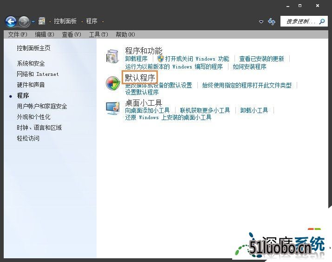Screen dimensions: 332x262
Task: Click 运行为以前版本的 Windows 编写的程序
Action: click(174, 67)
